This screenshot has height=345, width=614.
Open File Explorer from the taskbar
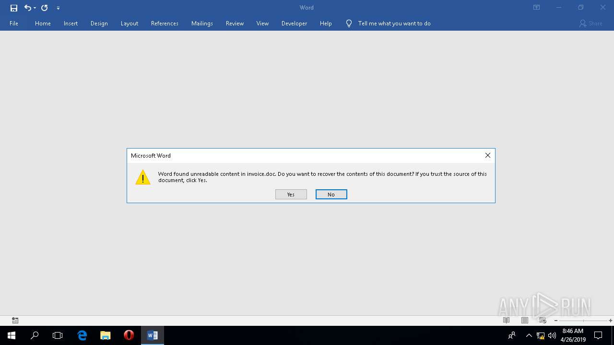(x=106, y=335)
